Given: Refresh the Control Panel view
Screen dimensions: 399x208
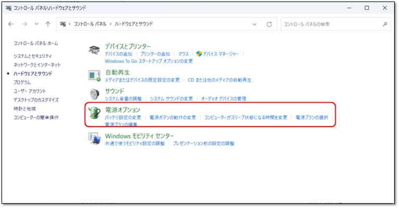Looking at the screenshot, I should (x=269, y=24).
